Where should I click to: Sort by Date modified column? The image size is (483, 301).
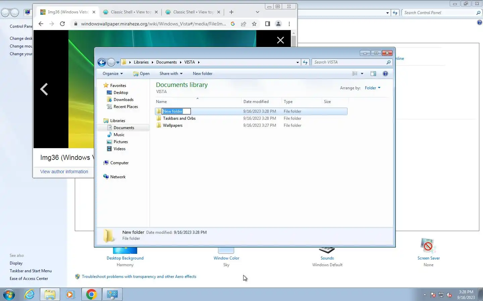[261, 102]
